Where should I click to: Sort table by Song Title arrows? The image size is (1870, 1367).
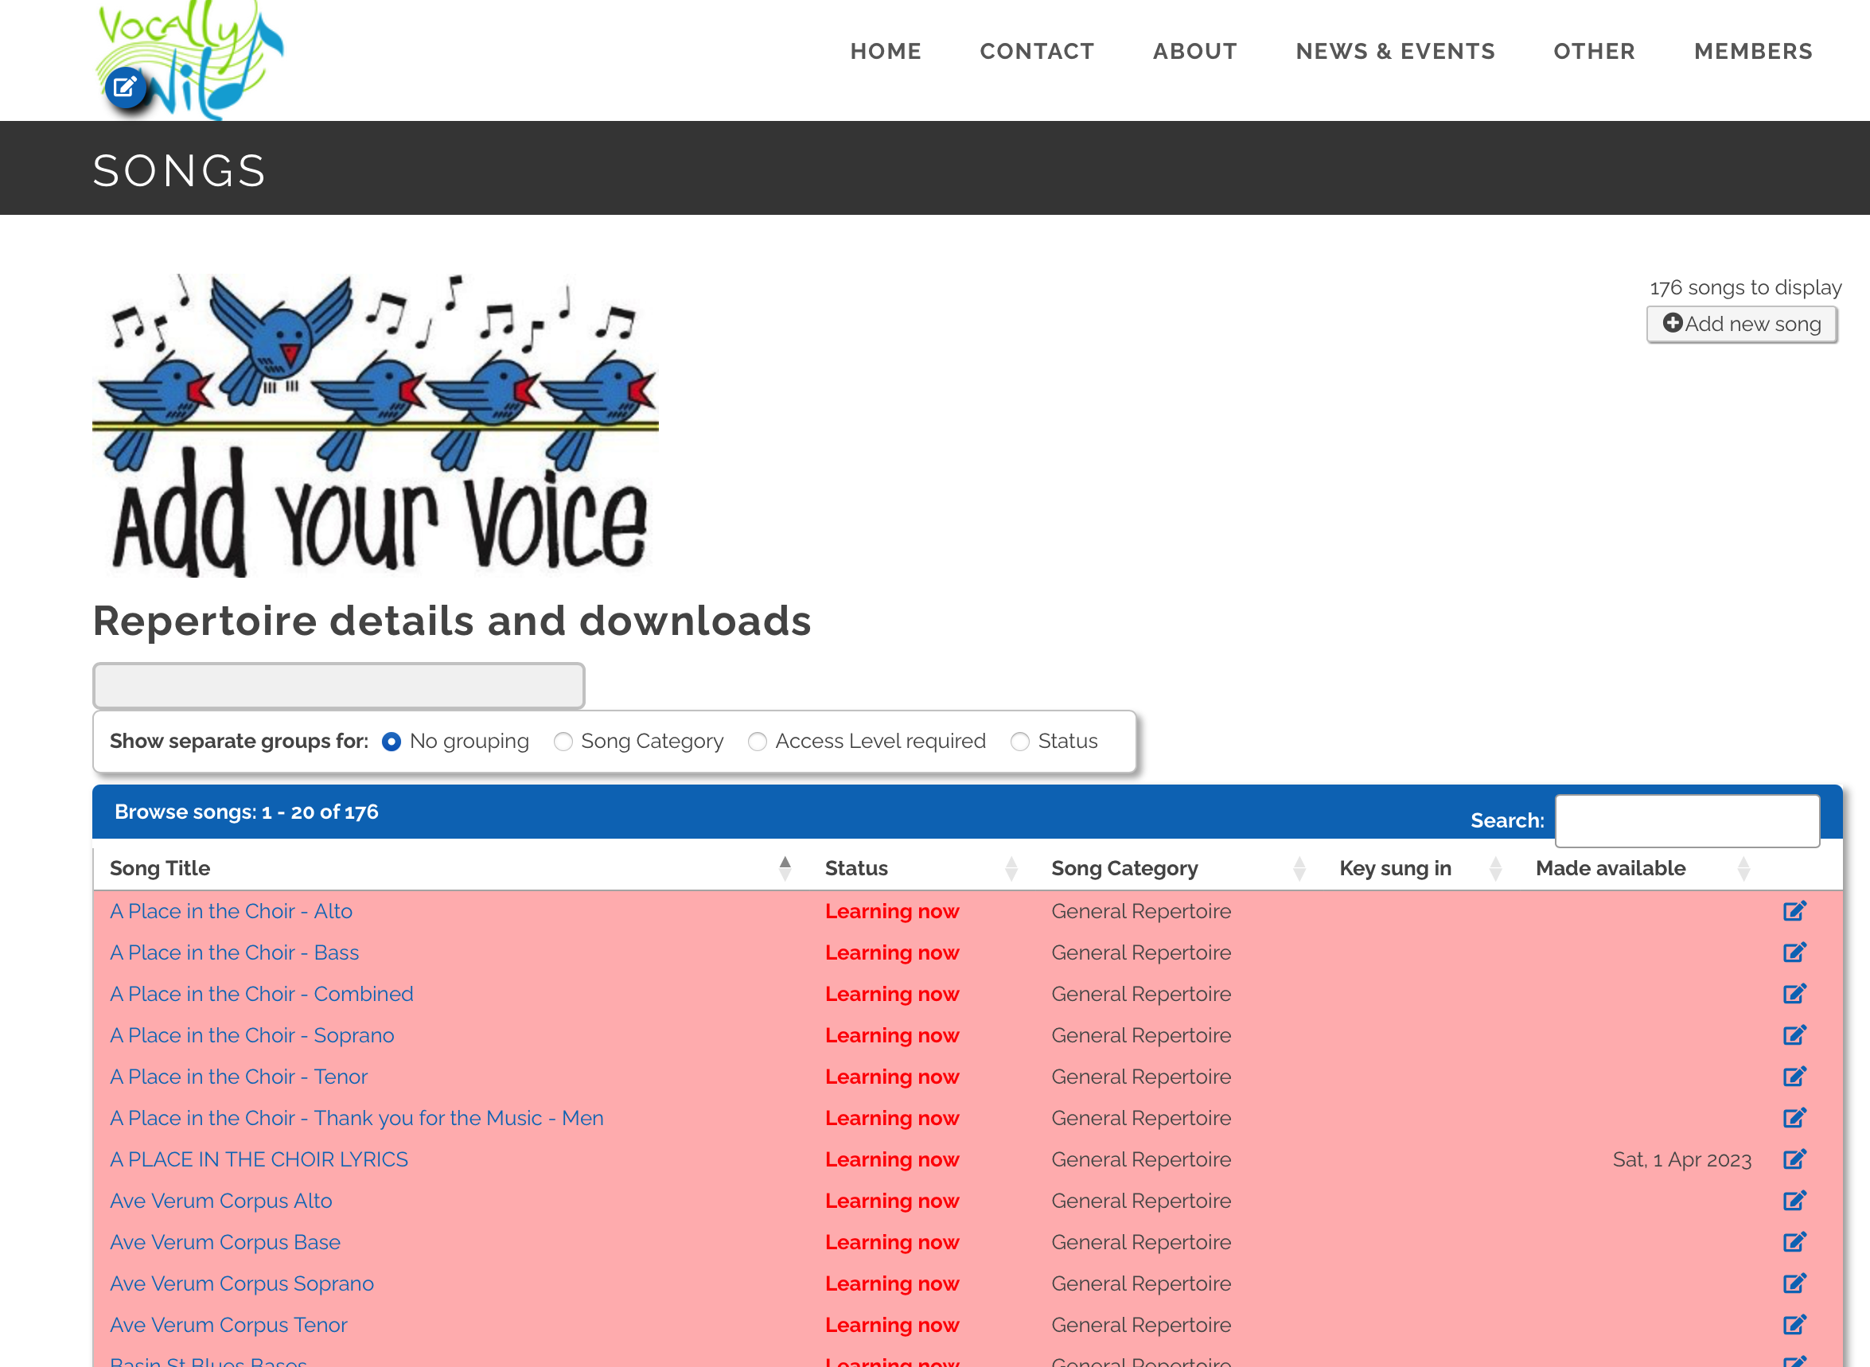tap(785, 868)
